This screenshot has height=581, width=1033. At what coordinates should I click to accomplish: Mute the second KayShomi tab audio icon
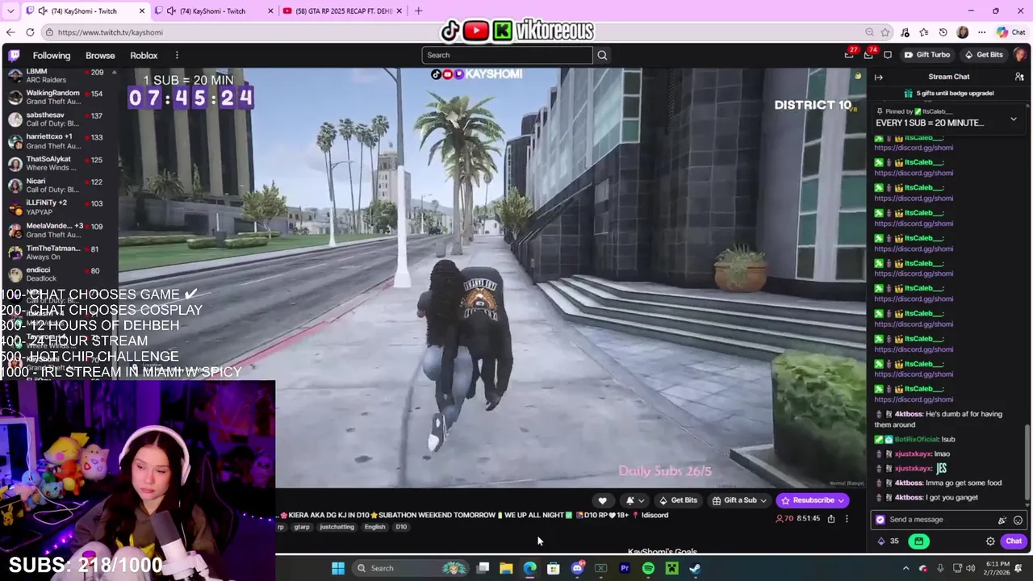click(171, 11)
